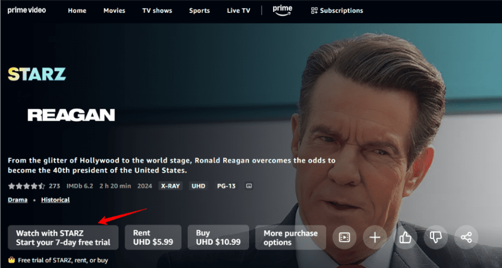Screen dimensions: 502x268
Task: Open the Movies section
Action: point(114,11)
